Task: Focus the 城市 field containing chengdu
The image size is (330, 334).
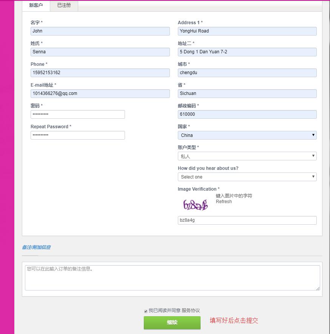Action: pyautogui.click(x=247, y=73)
